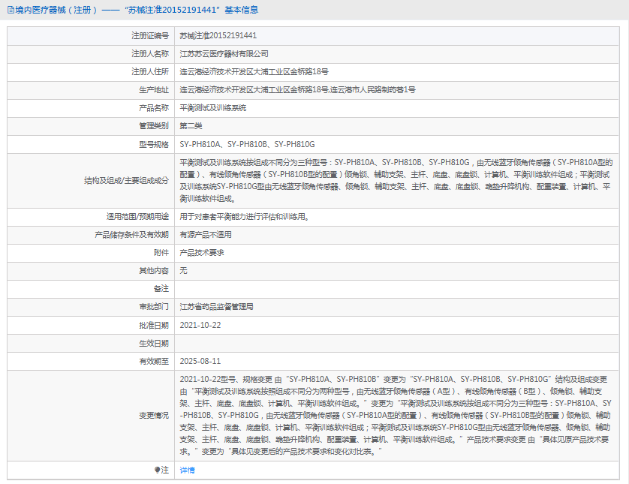The height and width of the screenshot is (484, 629).
Task: Click the 生产地址 label
Action: click(x=154, y=90)
